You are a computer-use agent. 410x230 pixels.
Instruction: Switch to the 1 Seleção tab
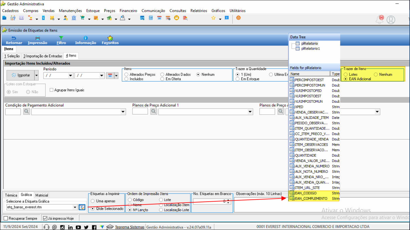coord(12,56)
